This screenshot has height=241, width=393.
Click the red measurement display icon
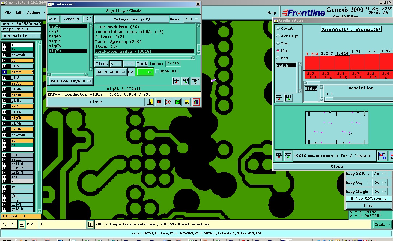pyautogui.click(x=159, y=102)
